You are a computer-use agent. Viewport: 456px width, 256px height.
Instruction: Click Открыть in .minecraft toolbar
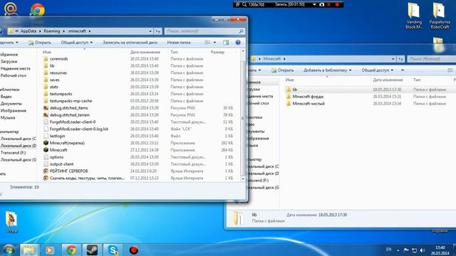tap(40, 43)
